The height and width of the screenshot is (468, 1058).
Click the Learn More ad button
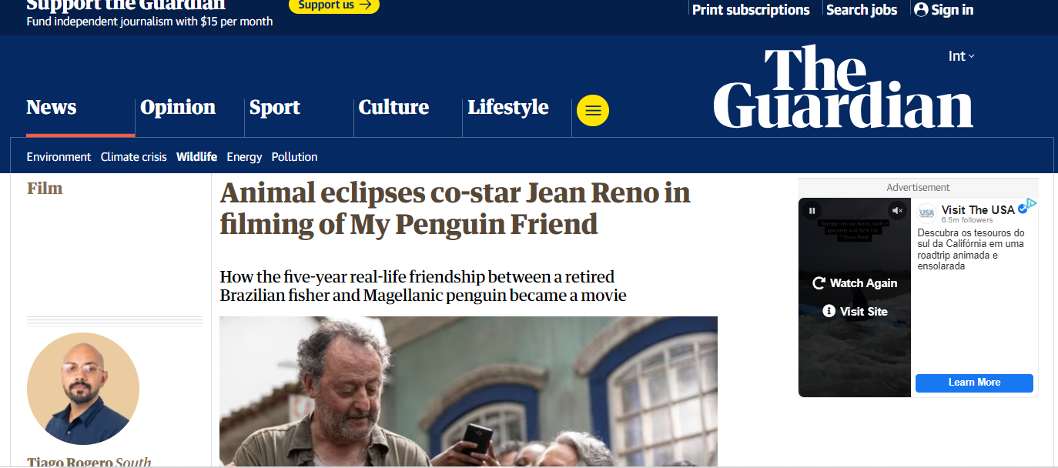click(x=974, y=383)
